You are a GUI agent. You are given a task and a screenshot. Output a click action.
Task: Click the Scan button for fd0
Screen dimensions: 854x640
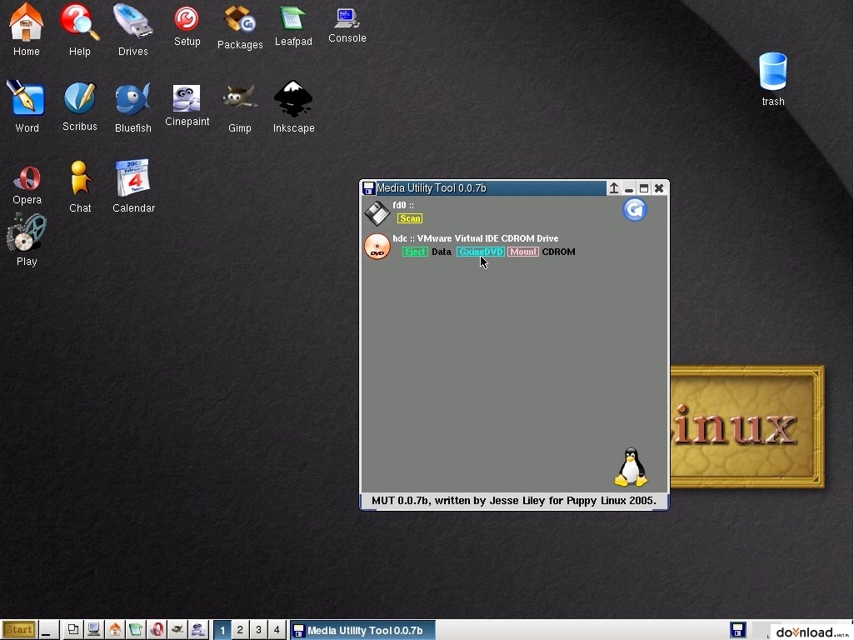click(x=410, y=218)
